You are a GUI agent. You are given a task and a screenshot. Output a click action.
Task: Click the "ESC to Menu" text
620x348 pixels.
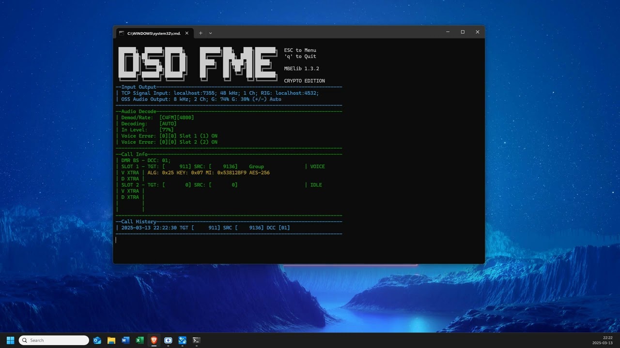tap(300, 50)
